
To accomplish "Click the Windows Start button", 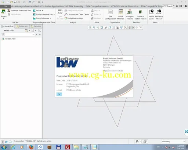I will point(4,147).
